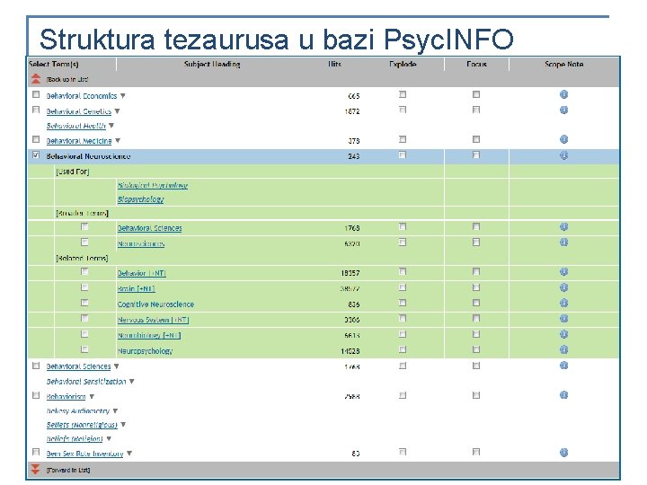Screen dimensions: 647x485
Task: Open the Beliefs (Religion) link
Action: 75,438
